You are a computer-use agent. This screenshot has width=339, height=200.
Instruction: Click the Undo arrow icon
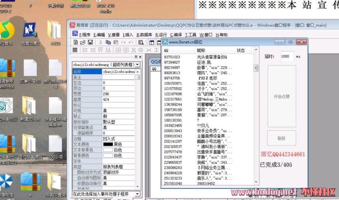pyautogui.click(x=131, y=43)
